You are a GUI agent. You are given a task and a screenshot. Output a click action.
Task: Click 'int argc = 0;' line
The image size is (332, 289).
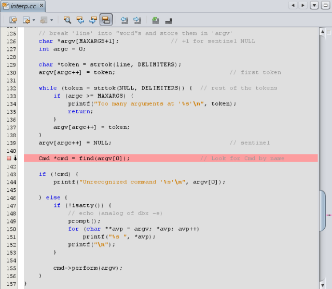pos(62,49)
